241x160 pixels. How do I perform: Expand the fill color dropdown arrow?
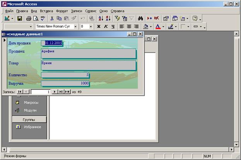[151, 27]
